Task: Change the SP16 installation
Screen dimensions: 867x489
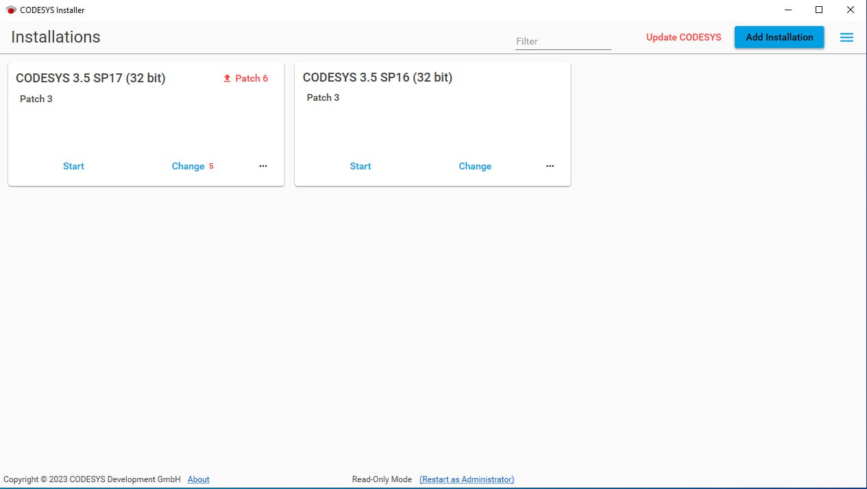Action: 475,166
